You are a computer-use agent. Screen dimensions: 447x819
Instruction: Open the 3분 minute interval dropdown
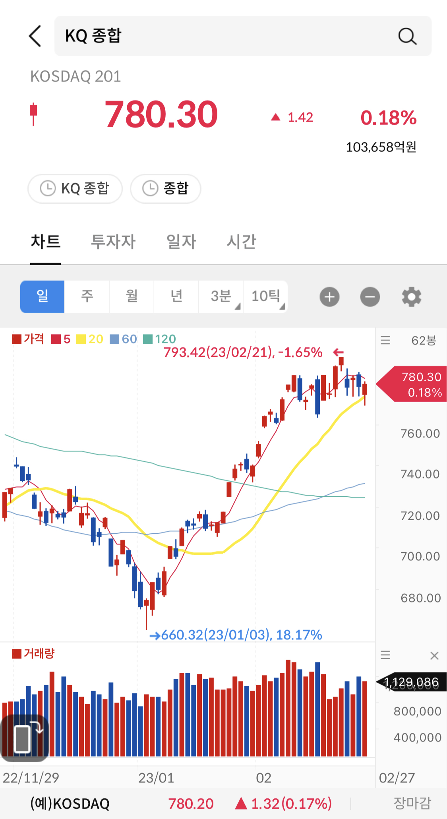click(221, 296)
